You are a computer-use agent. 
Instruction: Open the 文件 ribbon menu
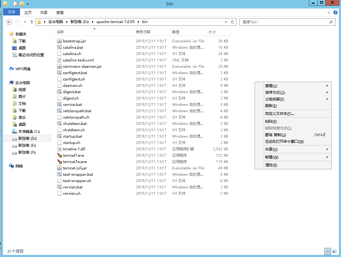coord(12,12)
